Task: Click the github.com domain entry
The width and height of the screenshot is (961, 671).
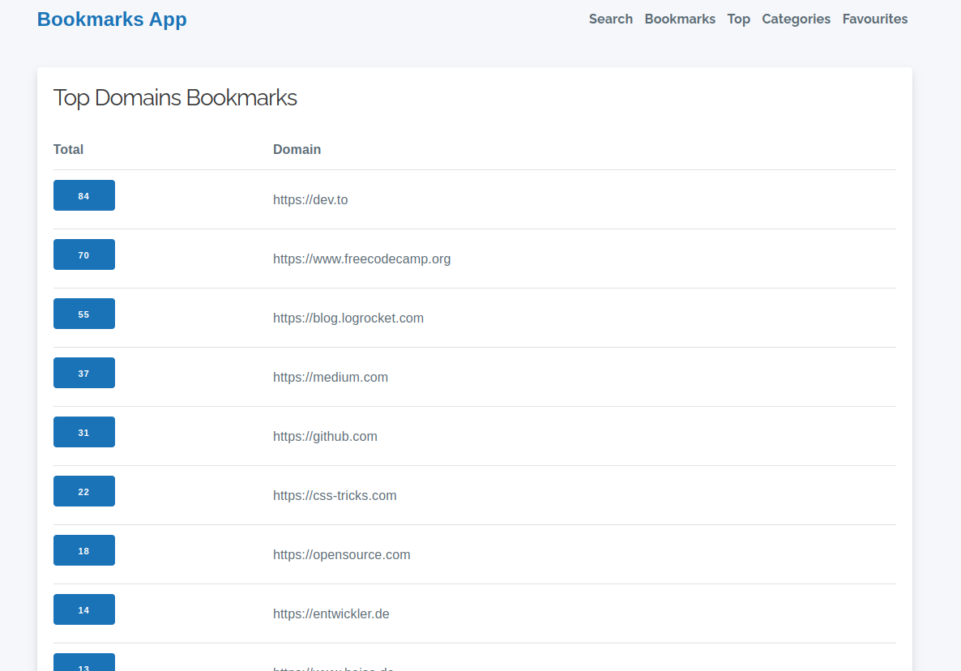Action: point(325,436)
